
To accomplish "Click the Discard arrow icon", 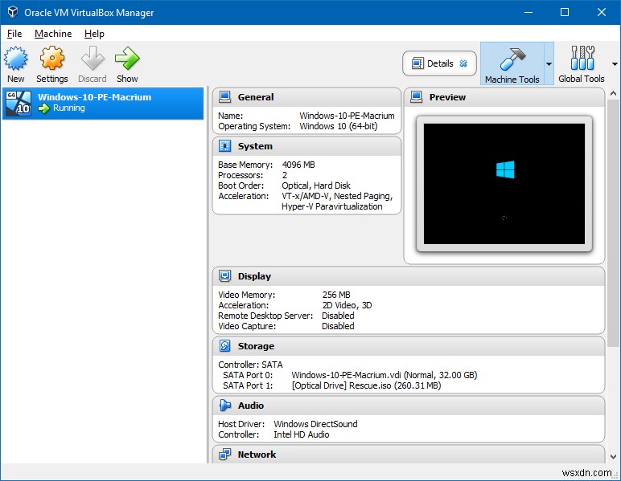I will [93, 59].
